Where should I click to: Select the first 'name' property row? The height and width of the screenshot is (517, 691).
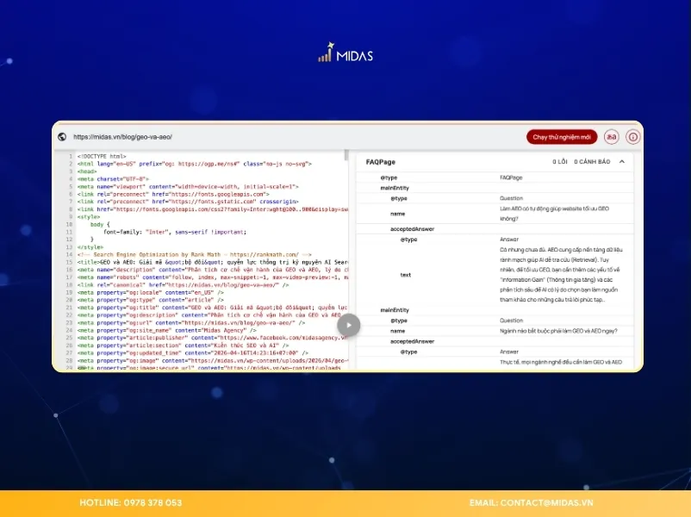coord(397,213)
